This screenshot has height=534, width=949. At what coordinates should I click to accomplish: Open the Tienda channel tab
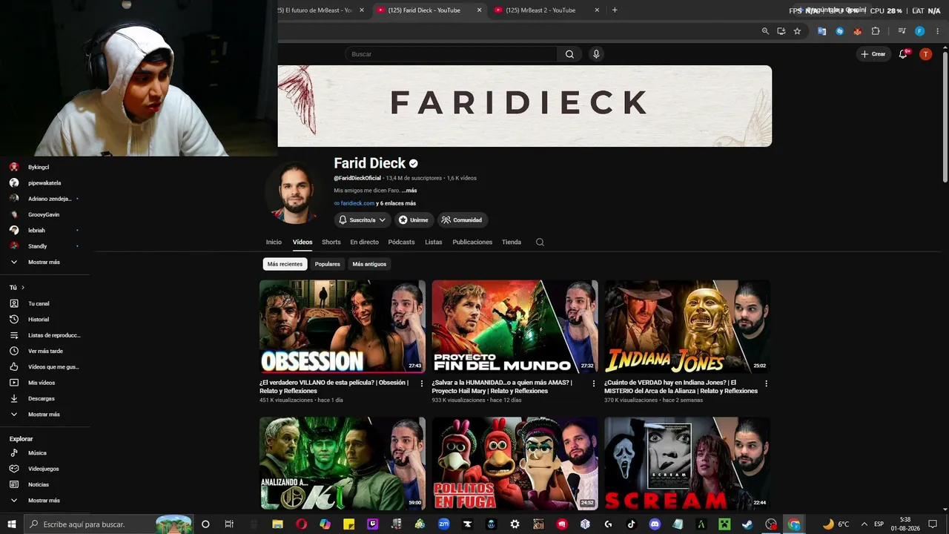(512, 243)
